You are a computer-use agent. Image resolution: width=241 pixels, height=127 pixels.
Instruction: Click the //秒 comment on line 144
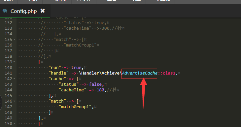[112, 90]
